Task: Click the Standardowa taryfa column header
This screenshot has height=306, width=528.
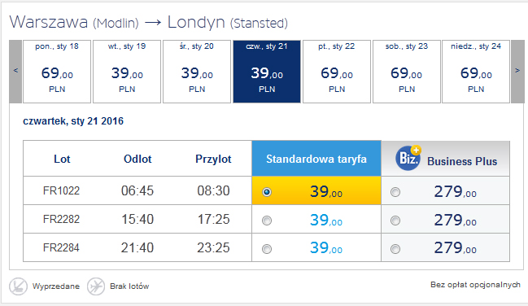Action: click(316, 159)
